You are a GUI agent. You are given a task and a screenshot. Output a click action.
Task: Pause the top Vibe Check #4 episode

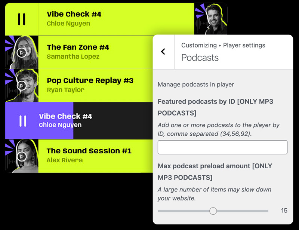point(22,19)
